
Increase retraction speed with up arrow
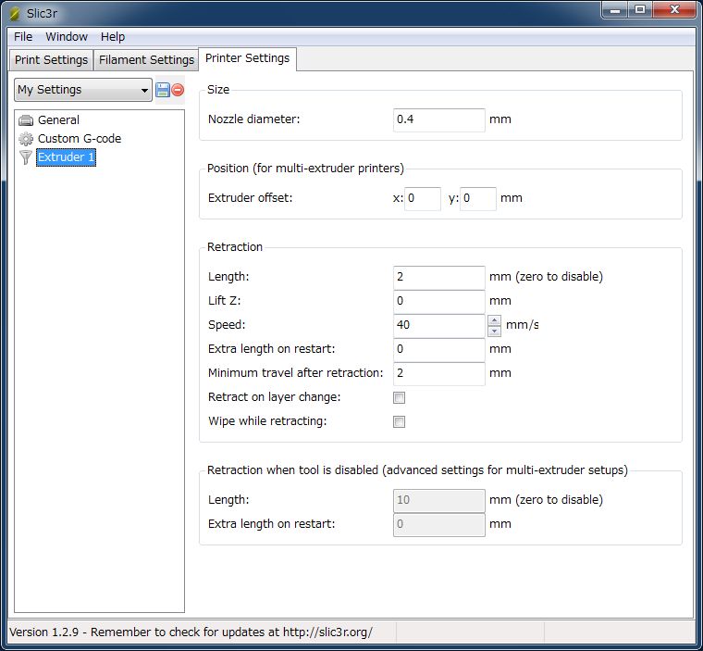click(x=494, y=320)
